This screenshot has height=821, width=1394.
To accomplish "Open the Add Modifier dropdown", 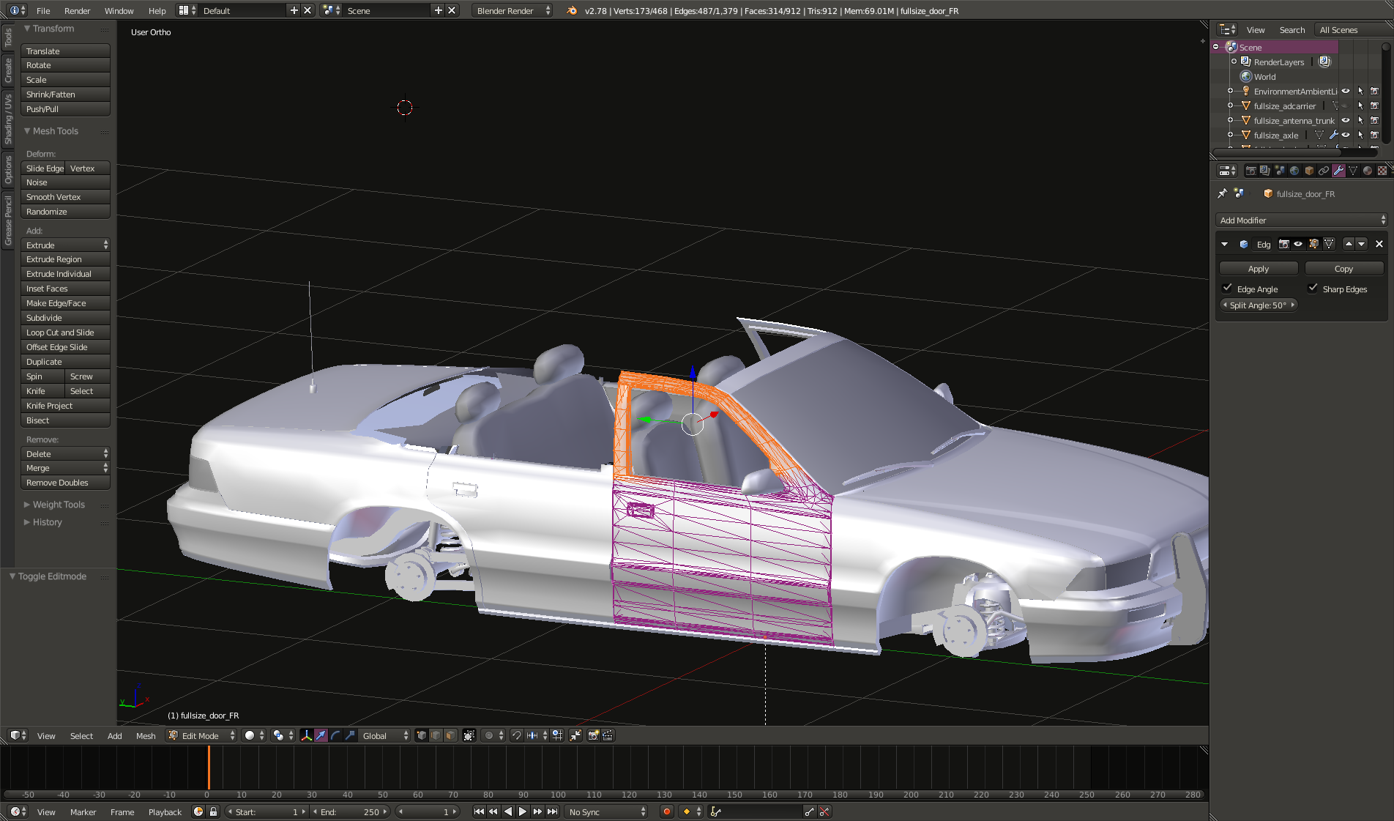I will (1301, 220).
